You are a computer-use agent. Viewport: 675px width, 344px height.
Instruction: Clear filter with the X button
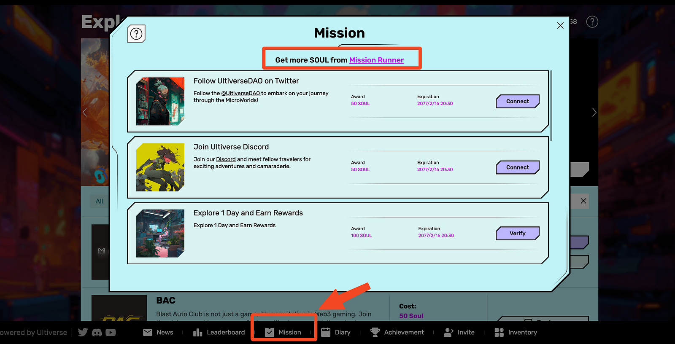point(583,201)
